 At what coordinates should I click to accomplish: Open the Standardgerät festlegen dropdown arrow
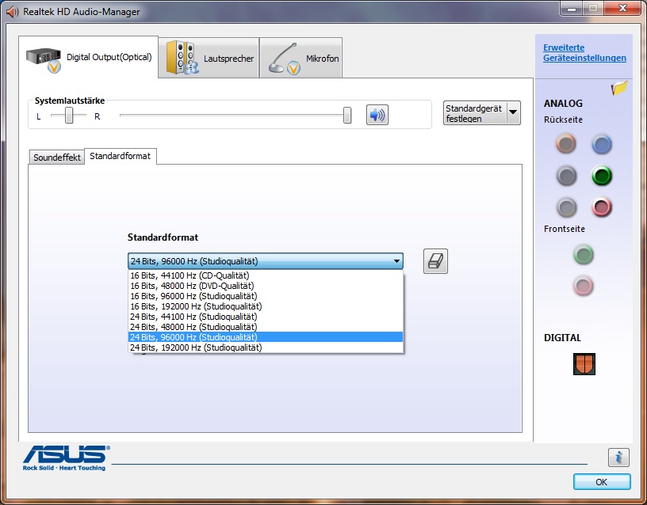pyautogui.click(x=513, y=112)
